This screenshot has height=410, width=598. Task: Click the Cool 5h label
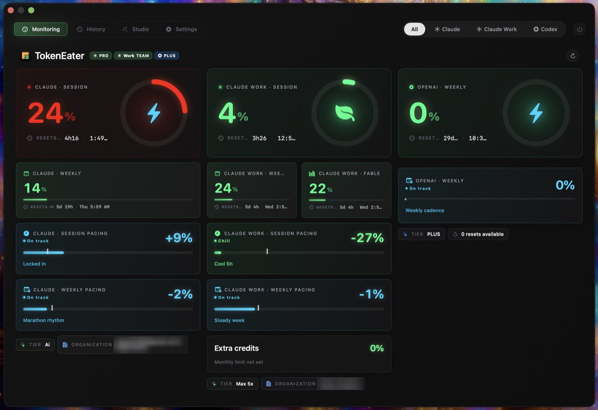pyautogui.click(x=223, y=264)
